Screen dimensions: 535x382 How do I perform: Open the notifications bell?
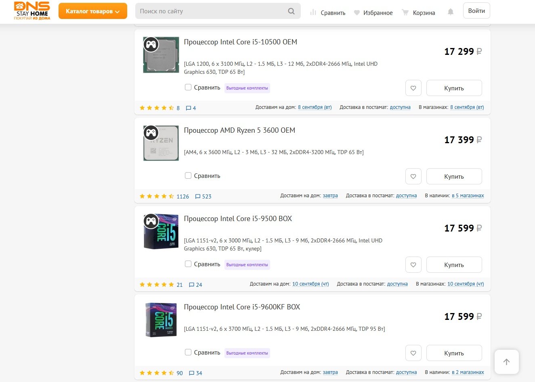click(x=451, y=12)
